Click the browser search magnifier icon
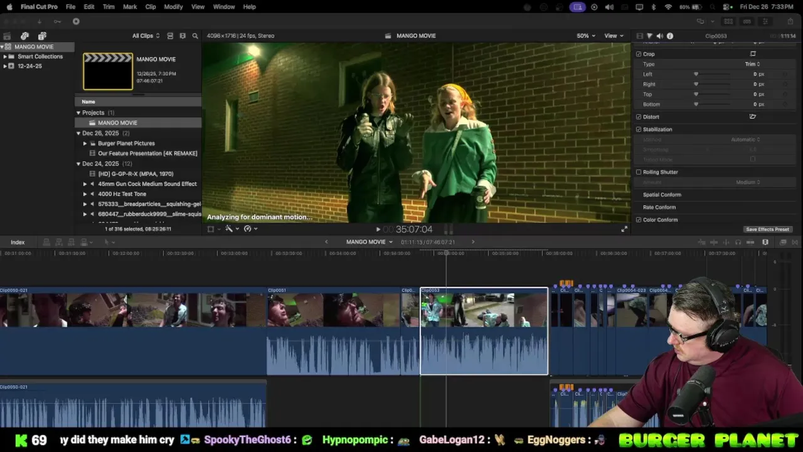This screenshot has width=803, height=452. click(195, 36)
